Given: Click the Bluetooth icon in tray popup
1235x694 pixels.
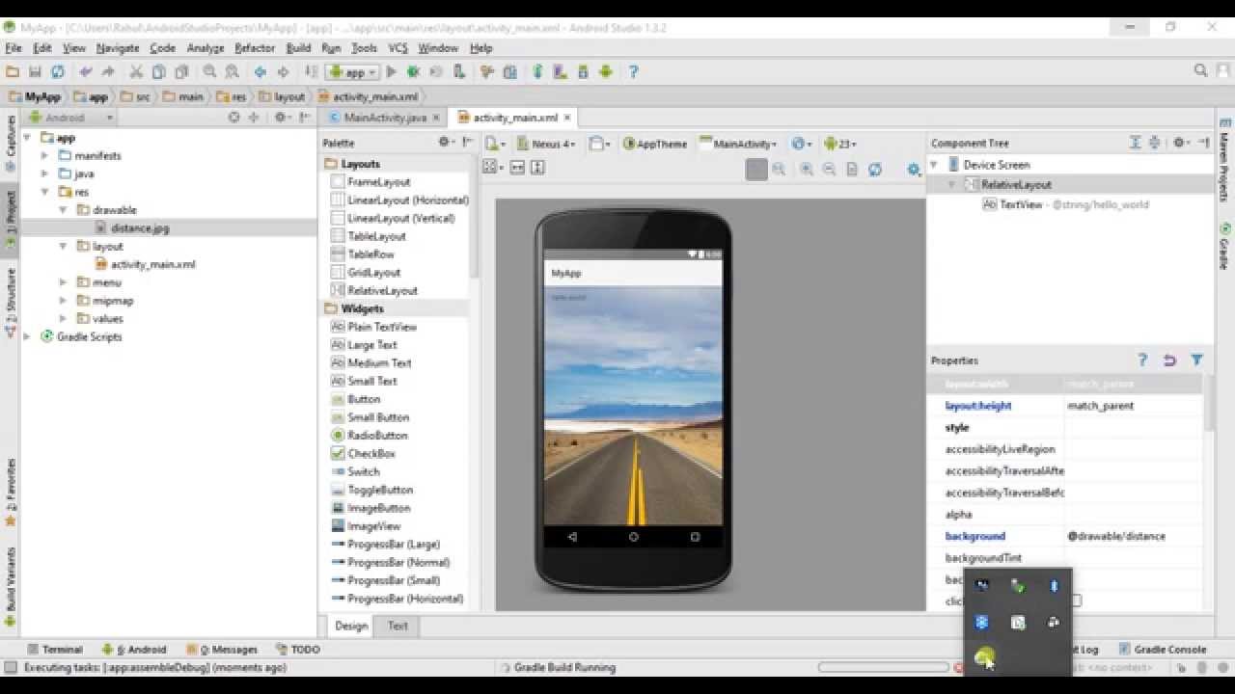Looking at the screenshot, I should (1054, 586).
